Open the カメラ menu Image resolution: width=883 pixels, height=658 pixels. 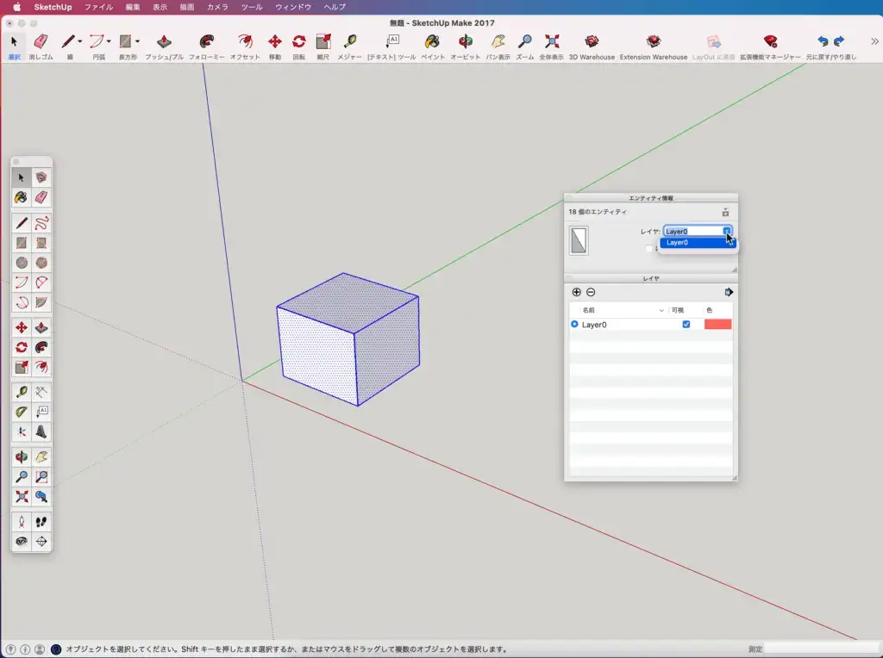click(x=217, y=7)
